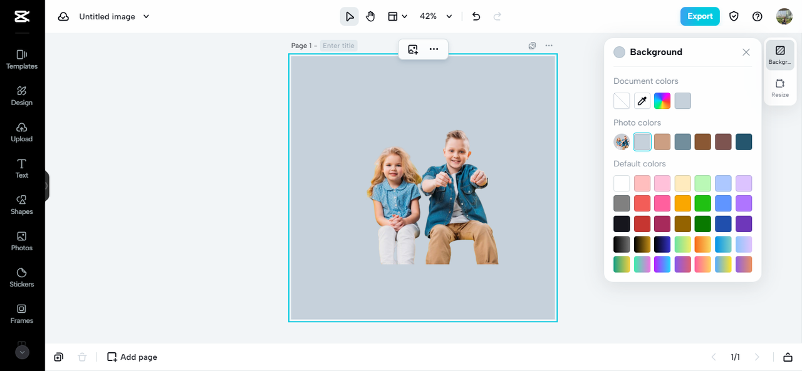The width and height of the screenshot is (802, 371).
Task: Click the Add page button
Action: click(x=132, y=357)
